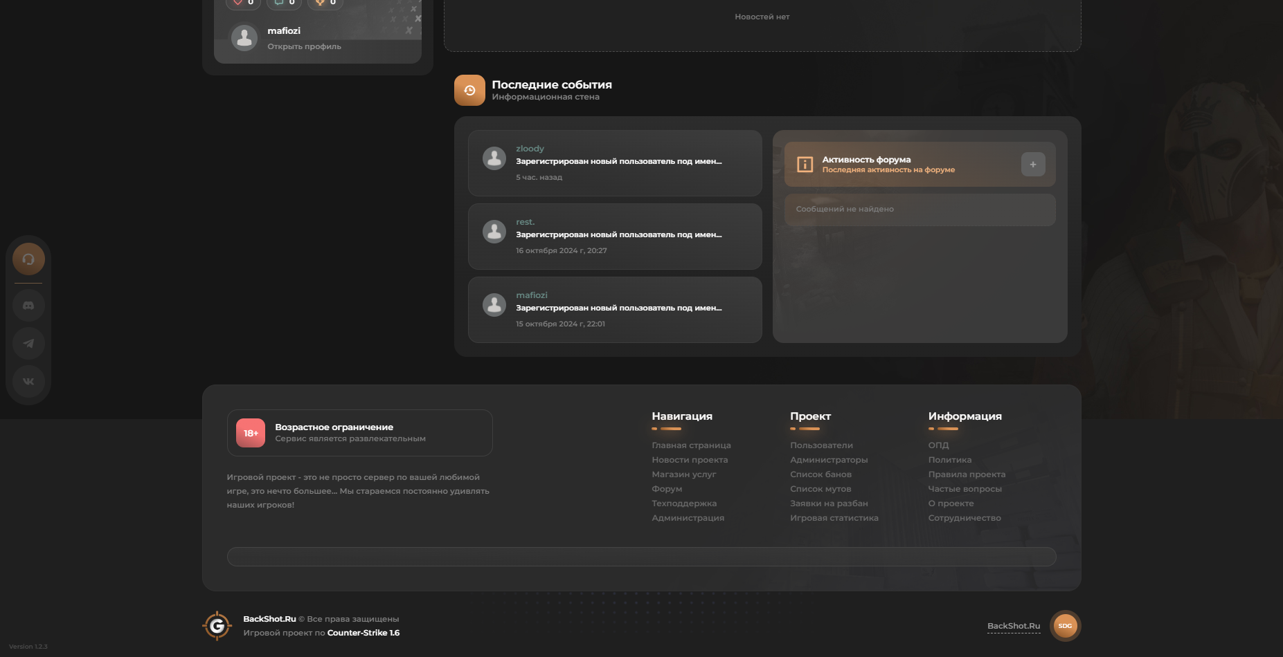Open Магазин услуг footer link
Image resolution: width=1283 pixels, height=657 pixels.
683,474
